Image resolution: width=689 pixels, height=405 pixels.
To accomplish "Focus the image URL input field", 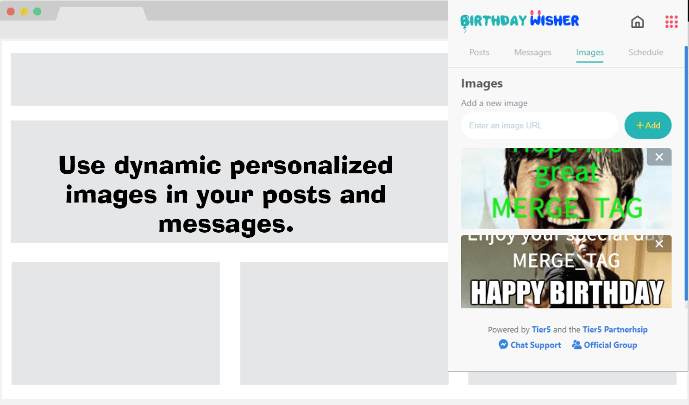I will coord(539,126).
